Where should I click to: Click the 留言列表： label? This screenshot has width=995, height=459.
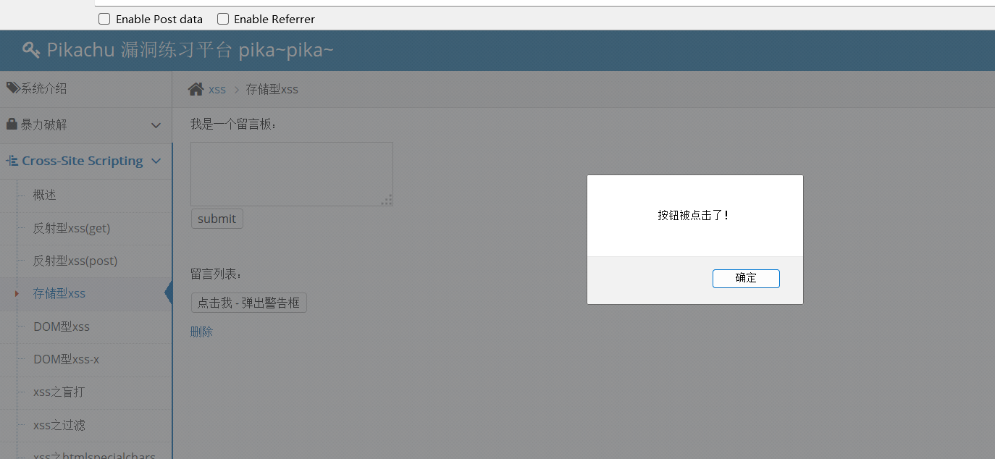[217, 274]
